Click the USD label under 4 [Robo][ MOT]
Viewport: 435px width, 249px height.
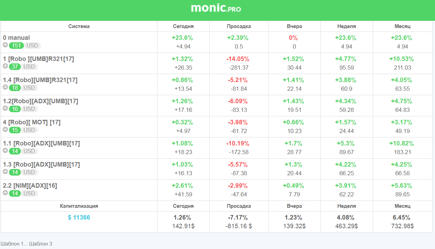point(29,130)
